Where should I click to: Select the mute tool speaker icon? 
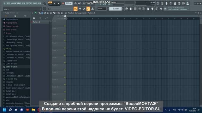(x=48, y=13)
